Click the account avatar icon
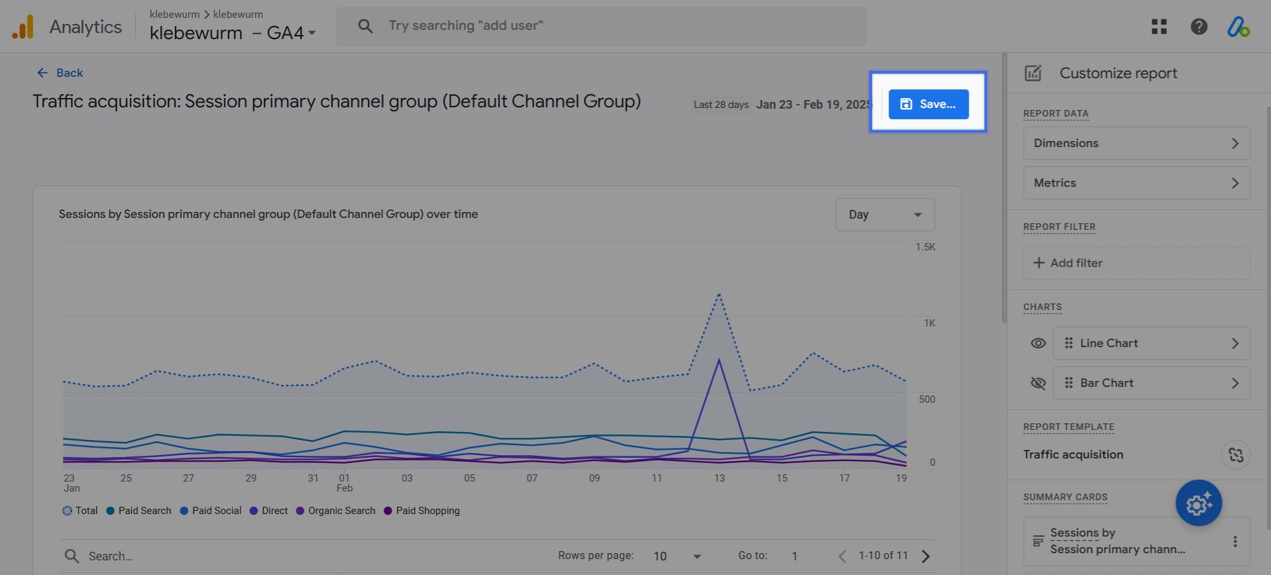The height and width of the screenshot is (575, 1271). click(x=1238, y=26)
